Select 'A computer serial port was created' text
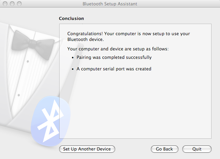Screen dimensions: 220x159 coord(114,69)
